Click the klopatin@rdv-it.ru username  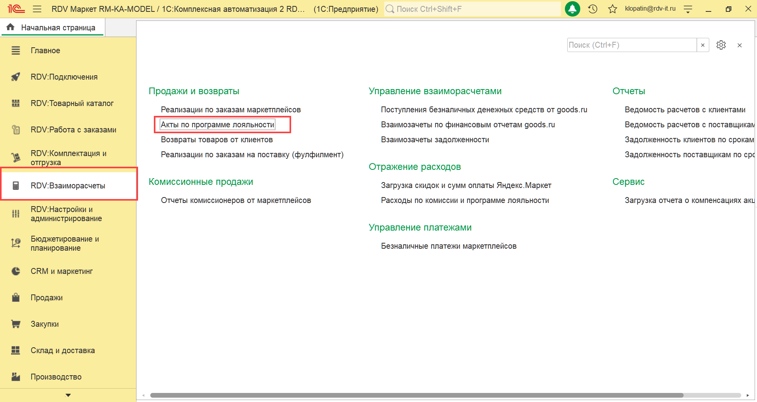[650, 8]
